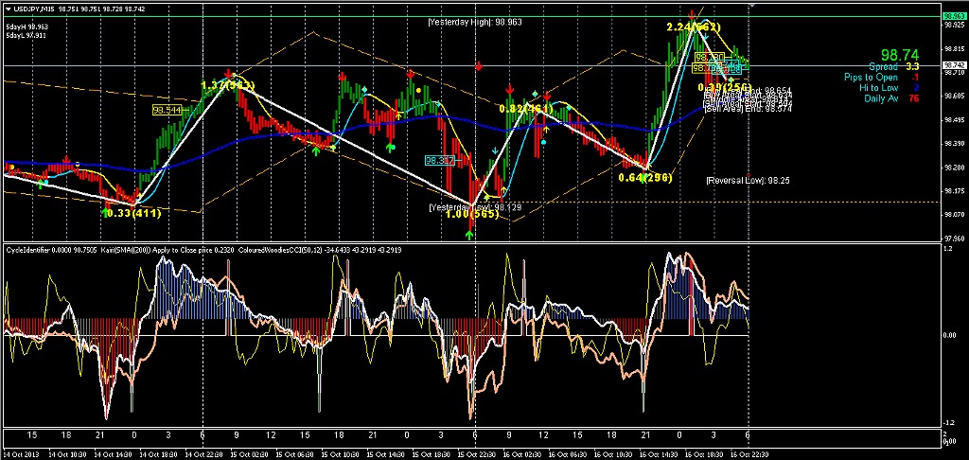Click the Hi to Low readout
This screenshot has width=969, height=460.
(x=890, y=88)
